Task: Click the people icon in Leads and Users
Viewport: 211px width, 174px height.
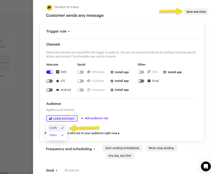Action: click(51, 118)
